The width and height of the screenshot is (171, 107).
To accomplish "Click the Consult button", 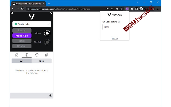I will click(x=22, y=46).
